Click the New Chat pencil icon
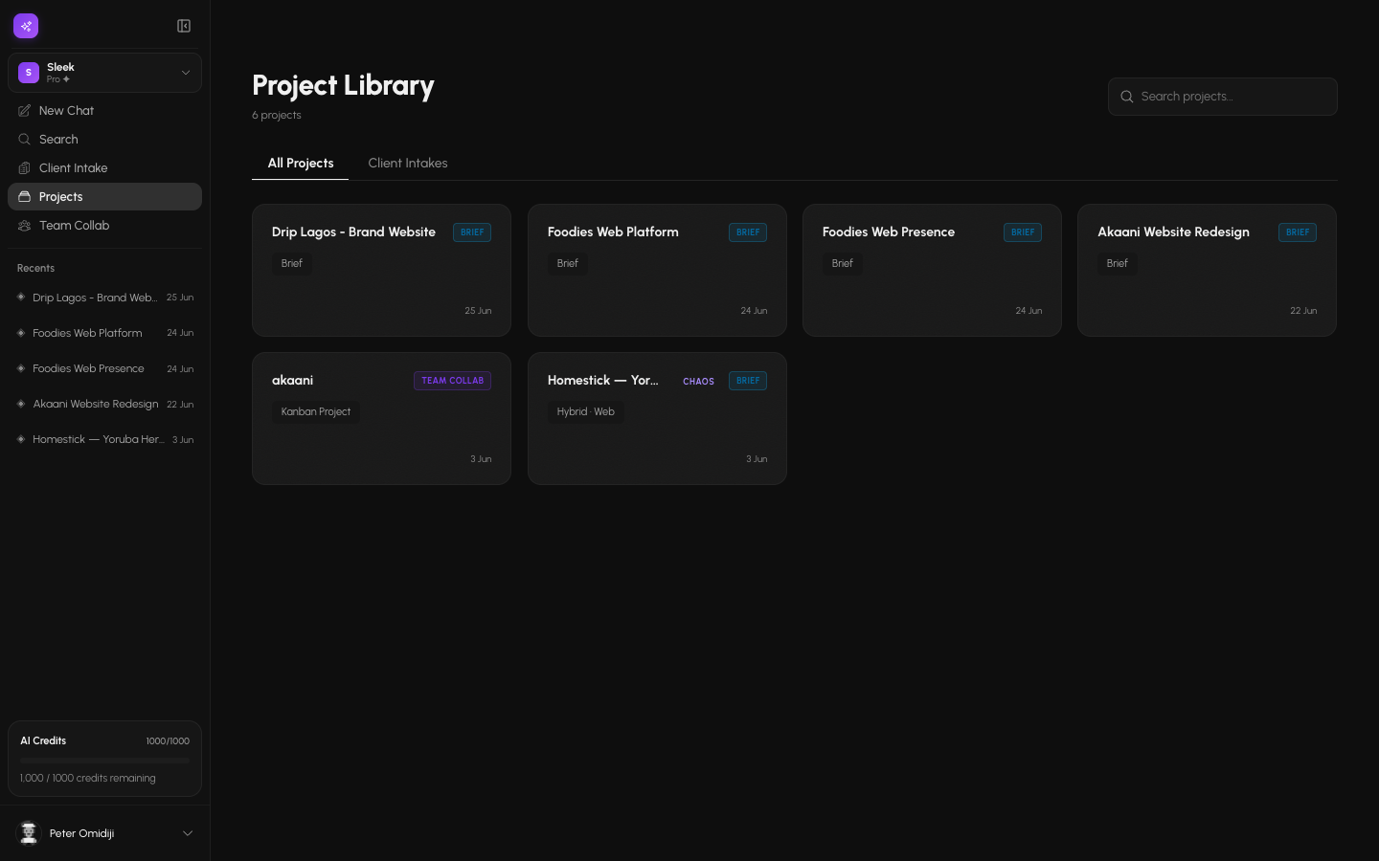 point(25,111)
